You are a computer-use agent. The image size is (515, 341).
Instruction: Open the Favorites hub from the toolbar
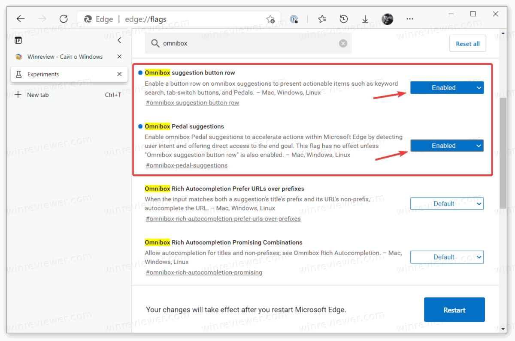point(321,19)
